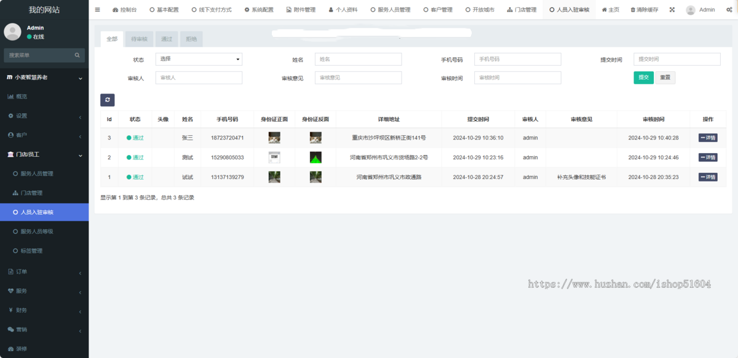Click the 重置 reset button
The height and width of the screenshot is (358, 738).
(x=665, y=78)
